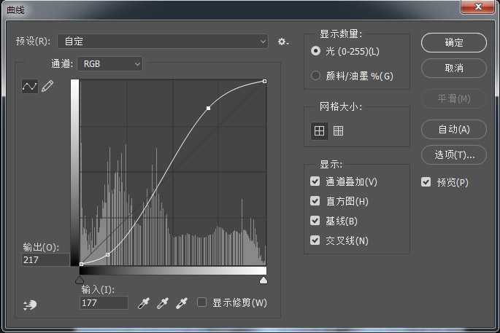Select the bottom-left curve endpoint

pyautogui.click(x=81, y=265)
